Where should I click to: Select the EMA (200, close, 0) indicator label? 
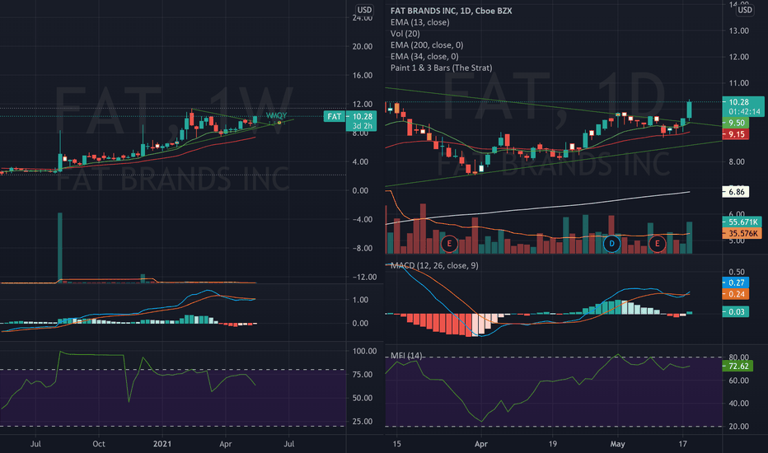click(427, 45)
